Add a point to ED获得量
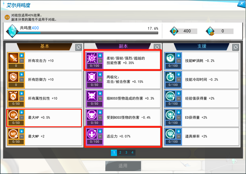Image resolution: width=246 pixels, height=174 pixels. [179, 112]
